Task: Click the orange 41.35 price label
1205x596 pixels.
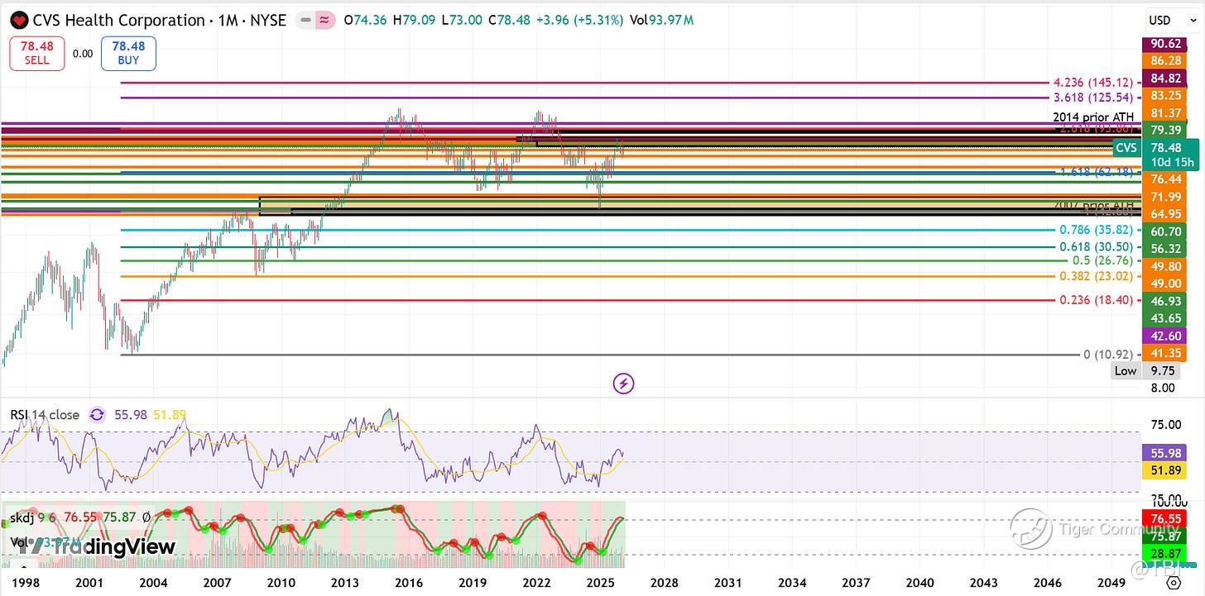Action: [1163, 353]
